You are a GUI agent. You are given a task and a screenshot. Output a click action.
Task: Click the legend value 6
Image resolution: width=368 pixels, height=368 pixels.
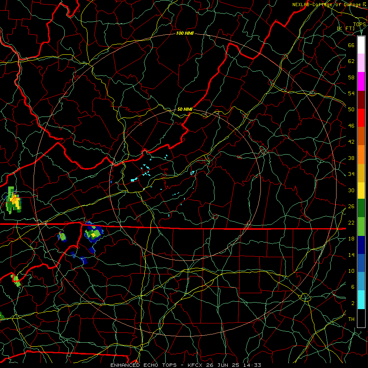pyautogui.click(x=353, y=287)
